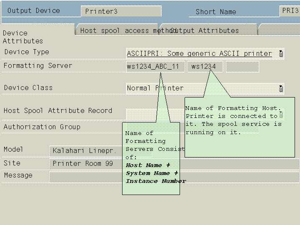Click the Name of Formatting Servers callout
This screenshot has width=300, height=225.
coord(150,158)
